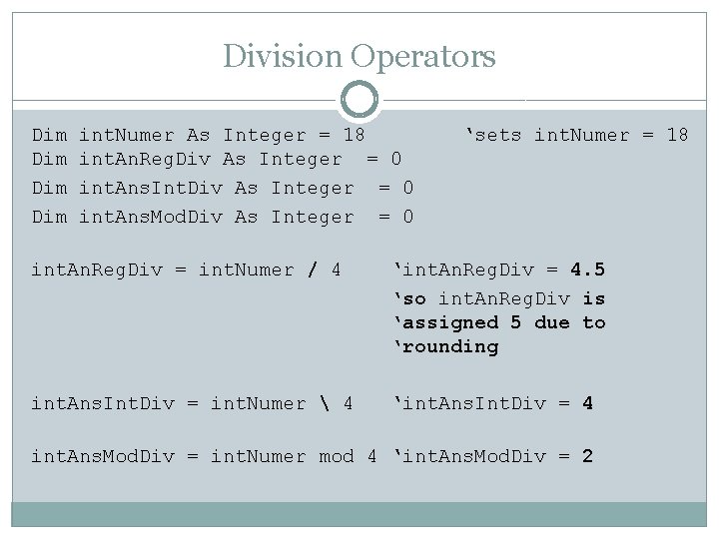Select the line 'Dim intAnRegDiv As Integer = 0'
719x539 pixels.
[217, 159]
